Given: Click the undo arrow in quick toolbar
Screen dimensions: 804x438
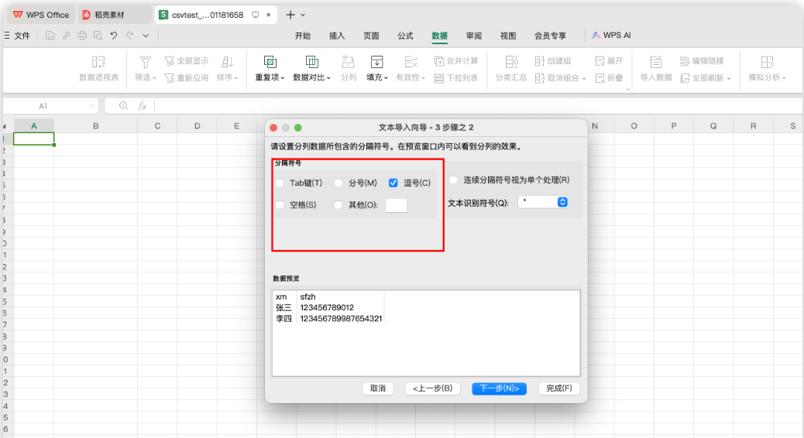Looking at the screenshot, I should 114,36.
